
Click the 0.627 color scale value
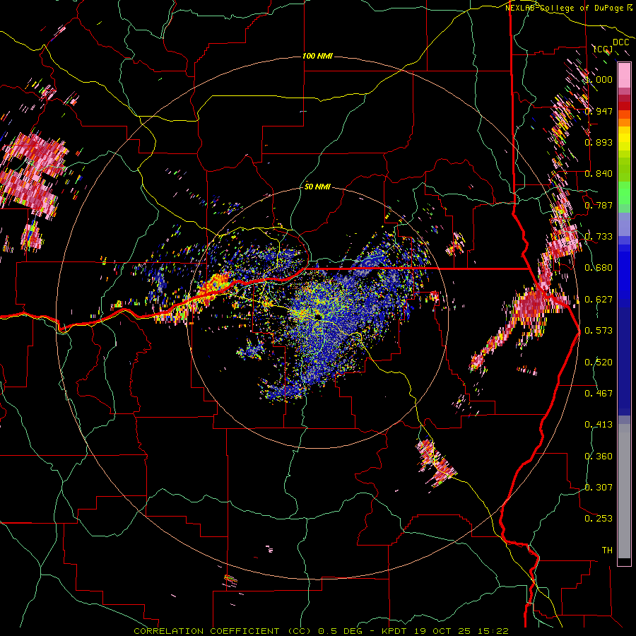click(599, 300)
